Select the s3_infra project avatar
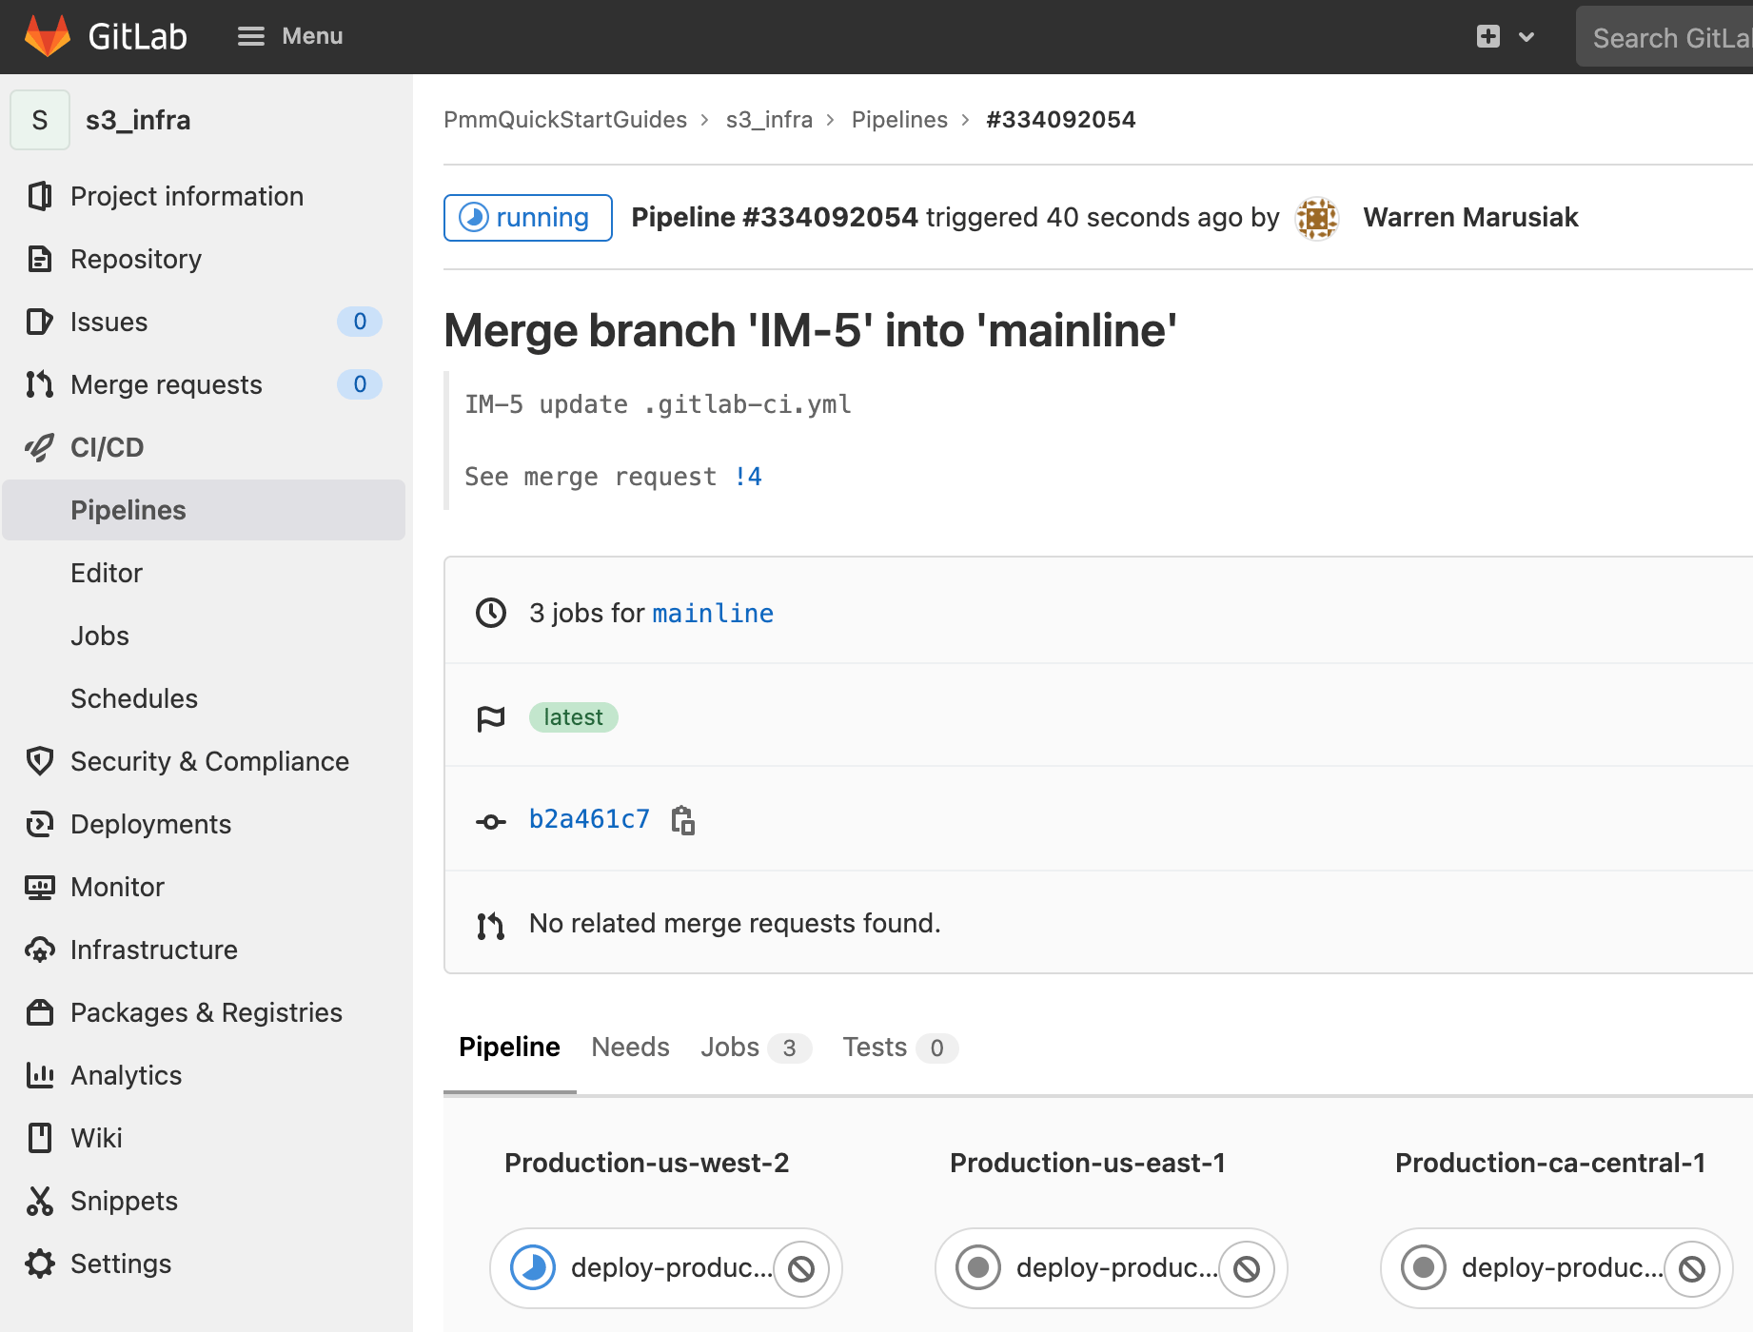1753x1332 pixels. coord(39,120)
